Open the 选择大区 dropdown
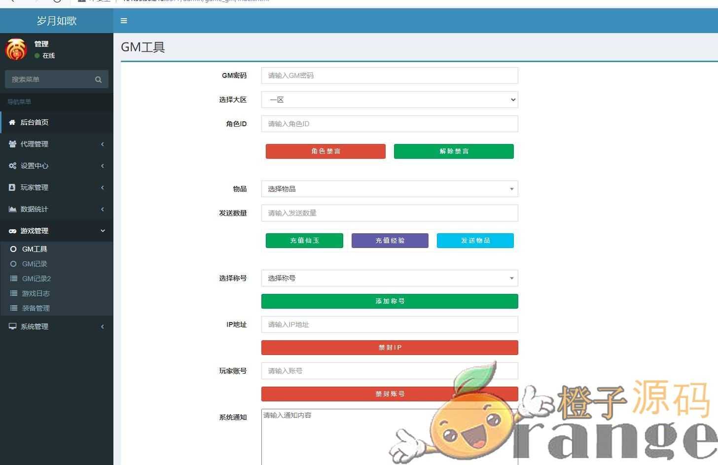The height and width of the screenshot is (465, 718). [x=389, y=100]
